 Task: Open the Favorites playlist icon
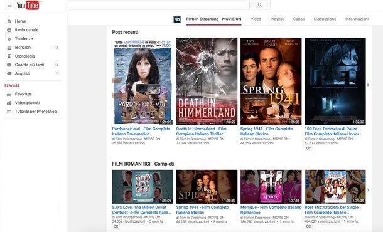pos(9,94)
